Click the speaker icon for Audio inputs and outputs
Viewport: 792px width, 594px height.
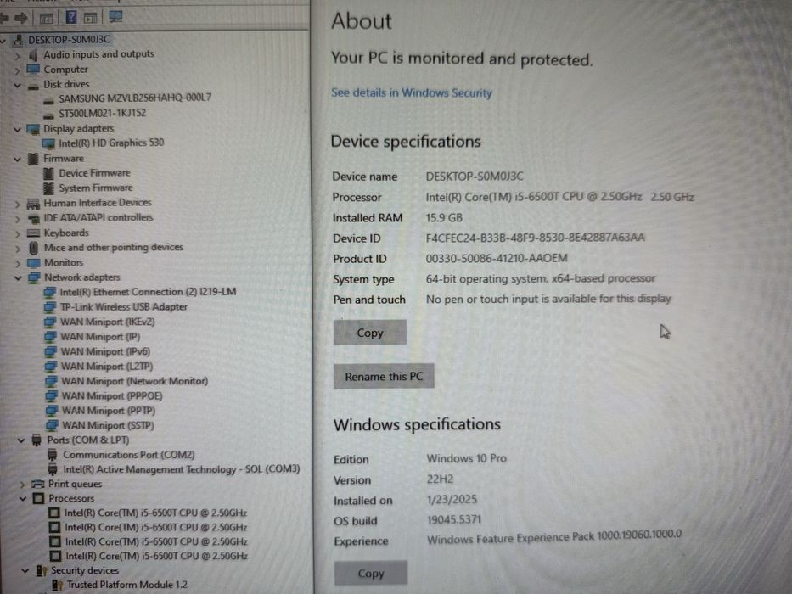click(x=33, y=55)
